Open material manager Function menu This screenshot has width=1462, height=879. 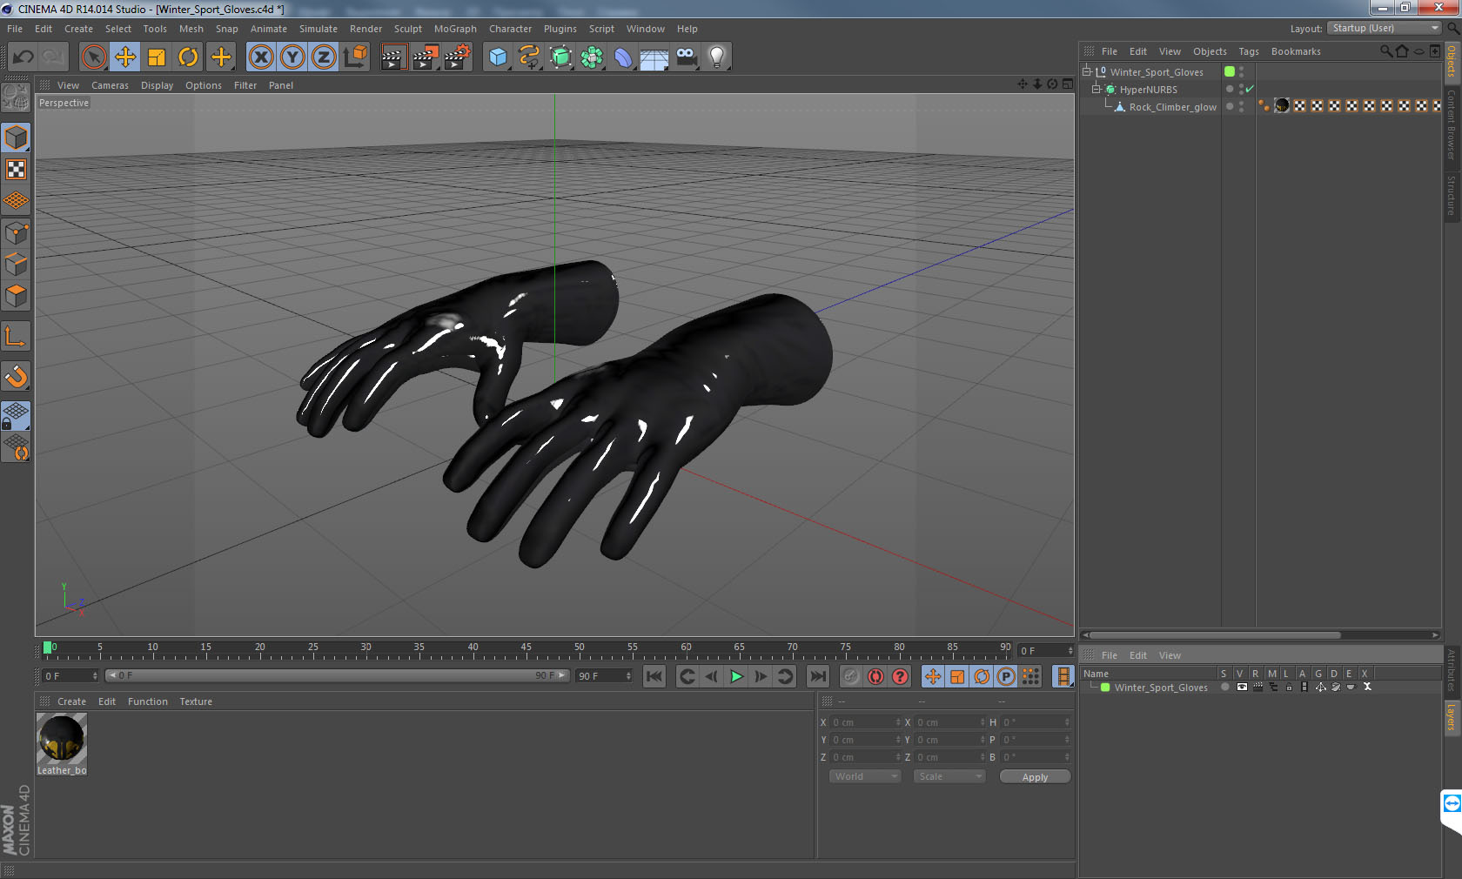point(147,701)
